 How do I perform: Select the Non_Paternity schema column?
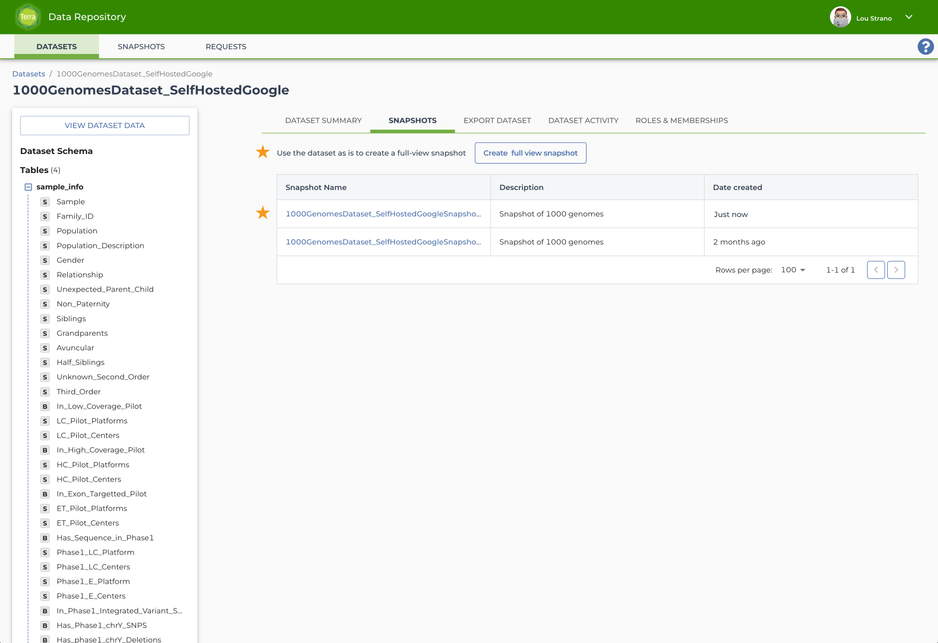83,304
